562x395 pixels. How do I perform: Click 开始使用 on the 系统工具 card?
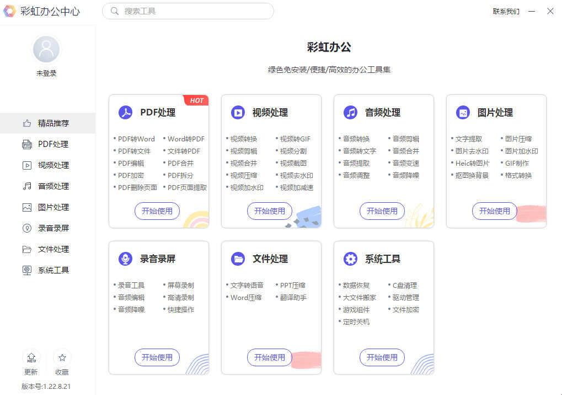pos(382,357)
